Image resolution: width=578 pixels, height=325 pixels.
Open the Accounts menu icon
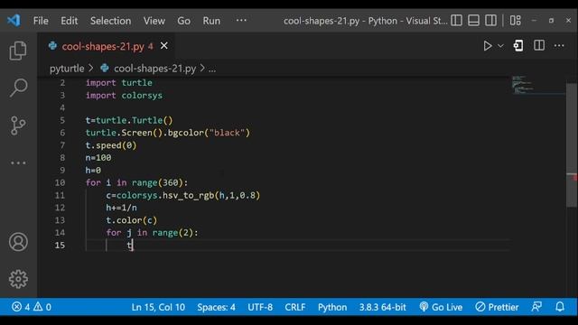[x=18, y=242]
